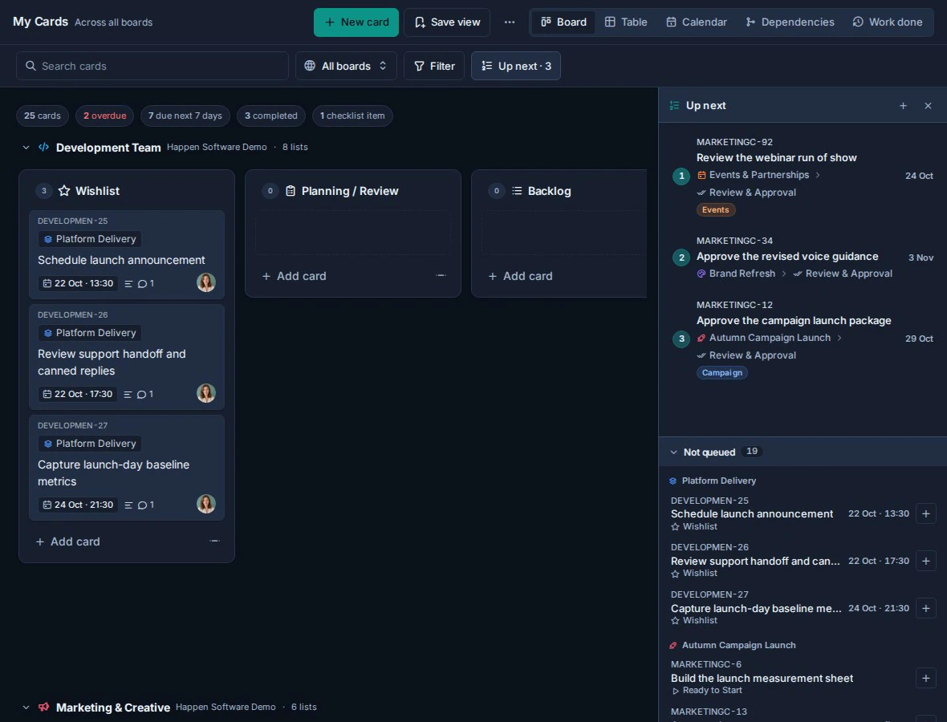Screen dimensions: 947x722
Task: Open the Filter options
Action: (434, 66)
